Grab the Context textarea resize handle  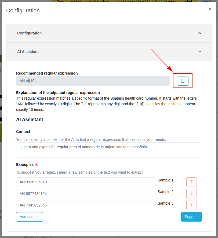(x=200, y=156)
